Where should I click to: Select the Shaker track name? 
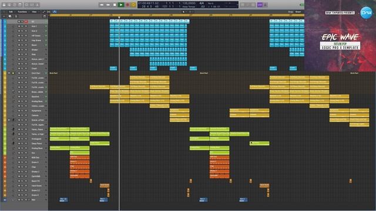[35, 50]
